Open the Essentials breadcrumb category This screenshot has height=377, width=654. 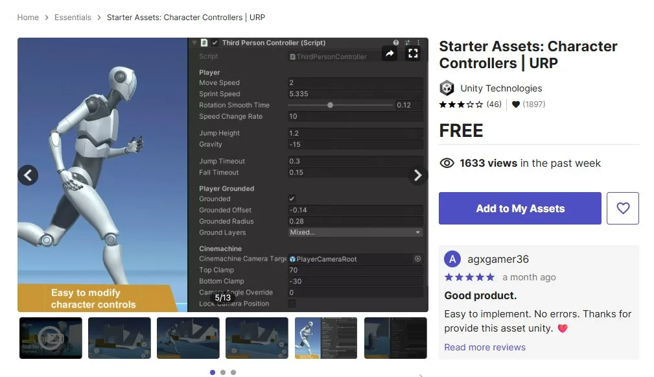[73, 18]
